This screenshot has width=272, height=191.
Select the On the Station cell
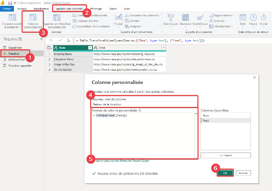pyautogui.click(x=73, y=70)
